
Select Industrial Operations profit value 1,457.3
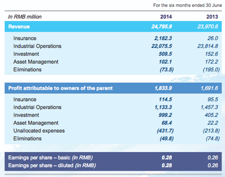(x=209, y=107)
